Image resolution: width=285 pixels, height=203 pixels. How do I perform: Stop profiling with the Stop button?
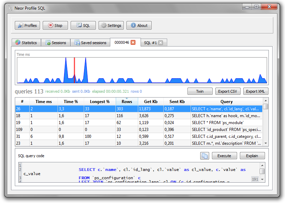click(55, 26)
